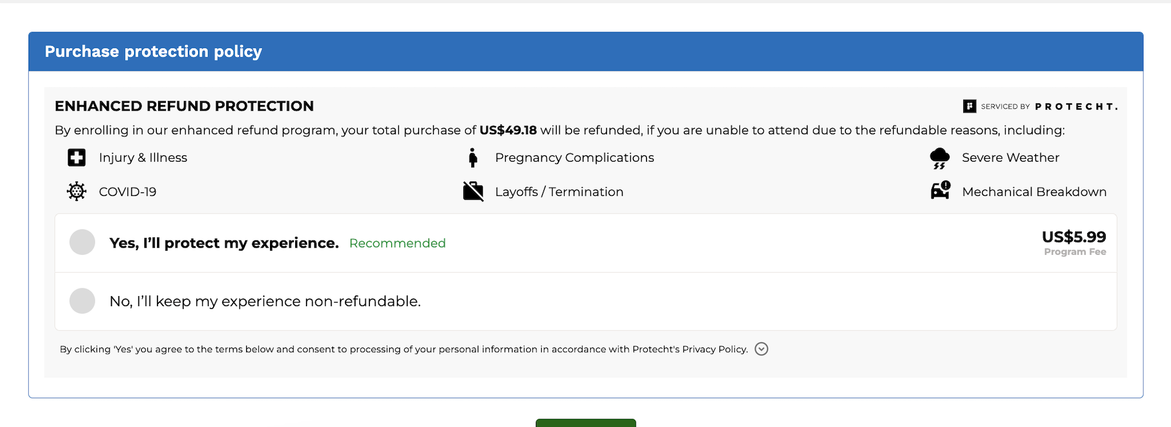Select 'No, I'll keep my experience non-refundable' radio
1171x427 pixels.
point(83,301)
